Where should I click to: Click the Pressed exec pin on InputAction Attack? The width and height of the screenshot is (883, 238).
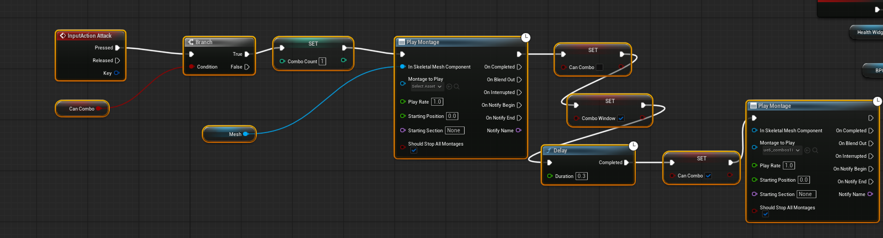point(117,48)
